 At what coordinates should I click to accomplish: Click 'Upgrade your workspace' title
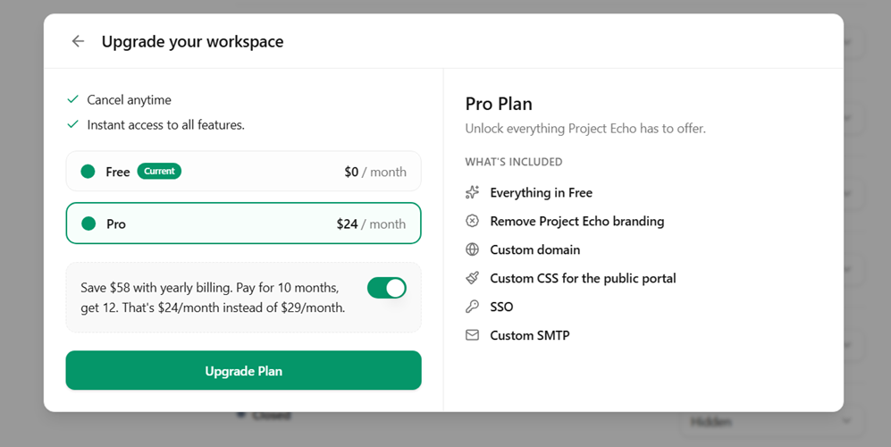pos(193,41)
